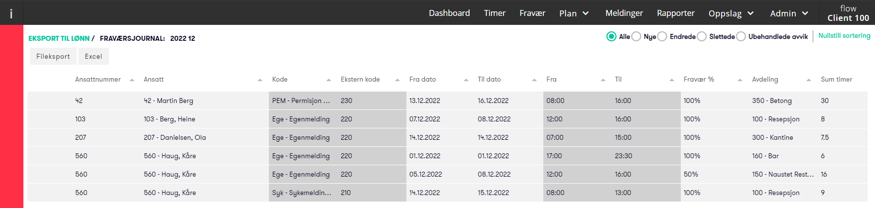Click the info icon in top-left corner

point(11,14)
